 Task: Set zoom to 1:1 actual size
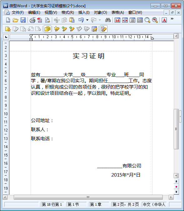(117, 20)
